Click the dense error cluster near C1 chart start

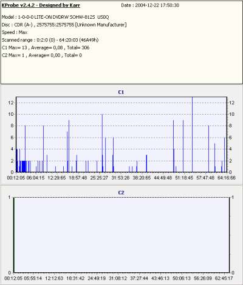click(x=23, y=166)
